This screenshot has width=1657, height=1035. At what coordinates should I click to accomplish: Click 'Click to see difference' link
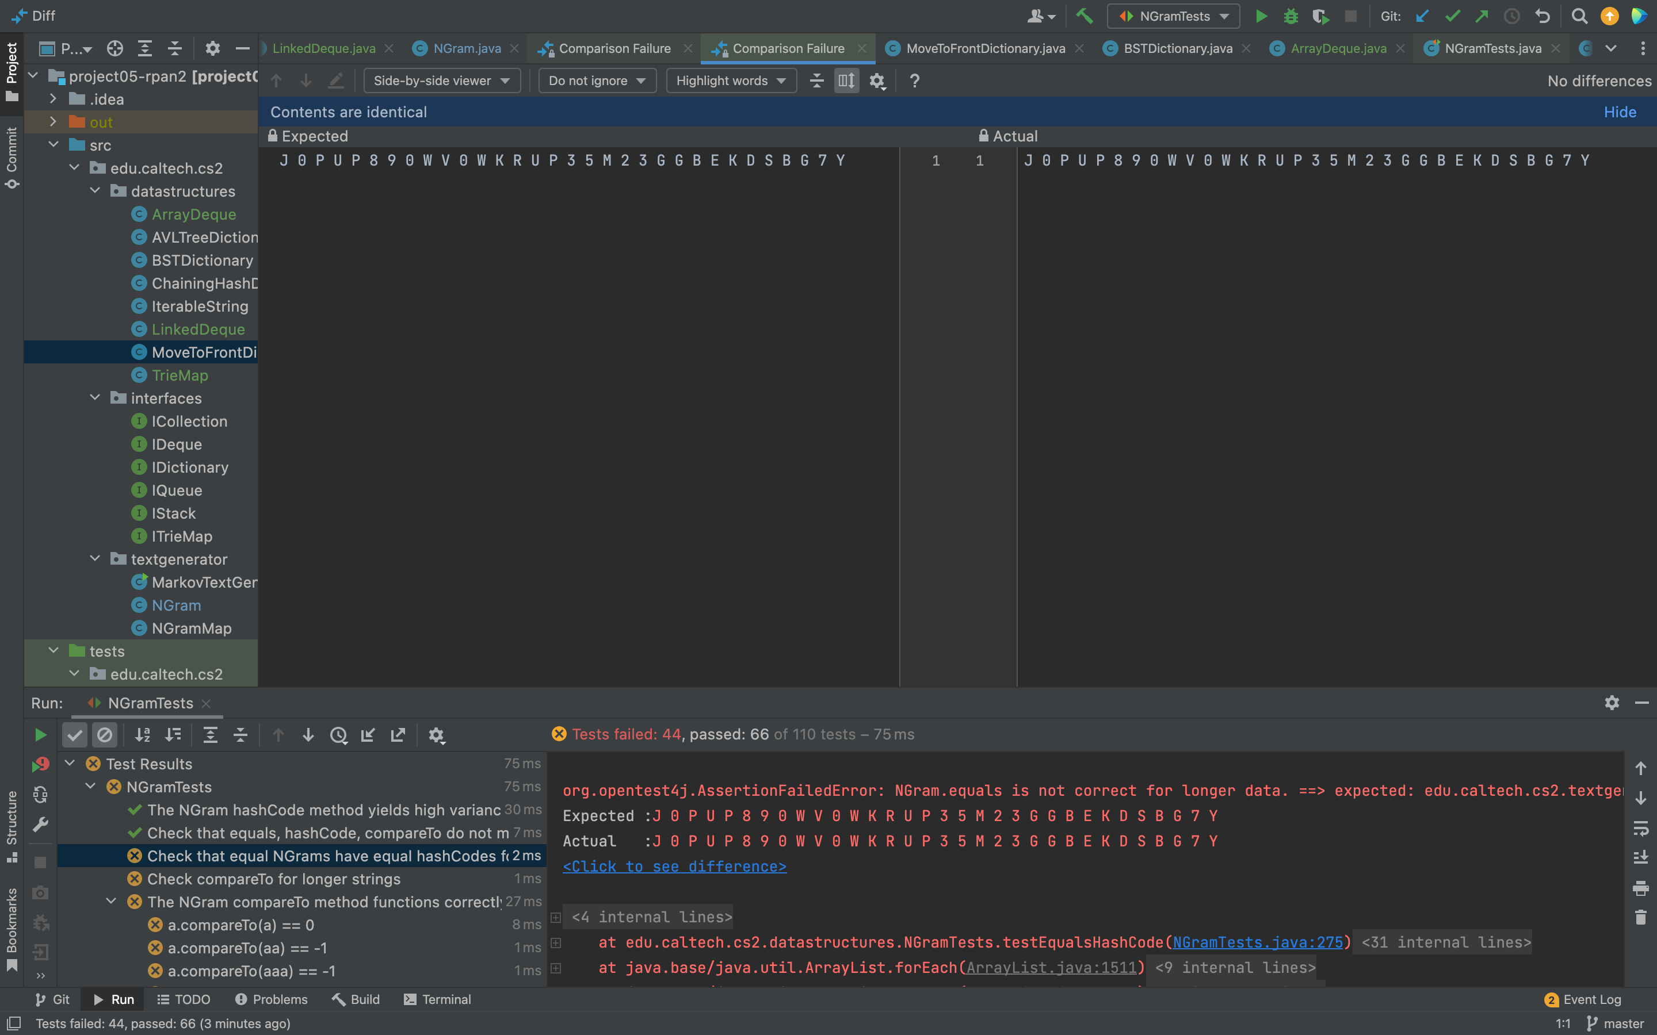pos(674,866)
